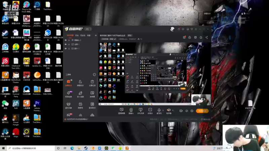The height and width of the screenshot is (151, 269).
Task: Switch to the fourth scene tab
Action: pos(89,36)
